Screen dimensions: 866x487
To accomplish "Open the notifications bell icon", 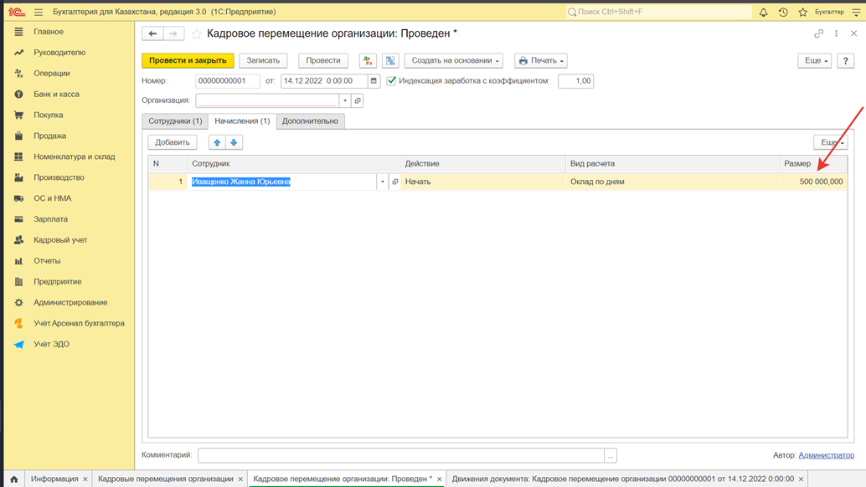I will [x=763, y=12].
